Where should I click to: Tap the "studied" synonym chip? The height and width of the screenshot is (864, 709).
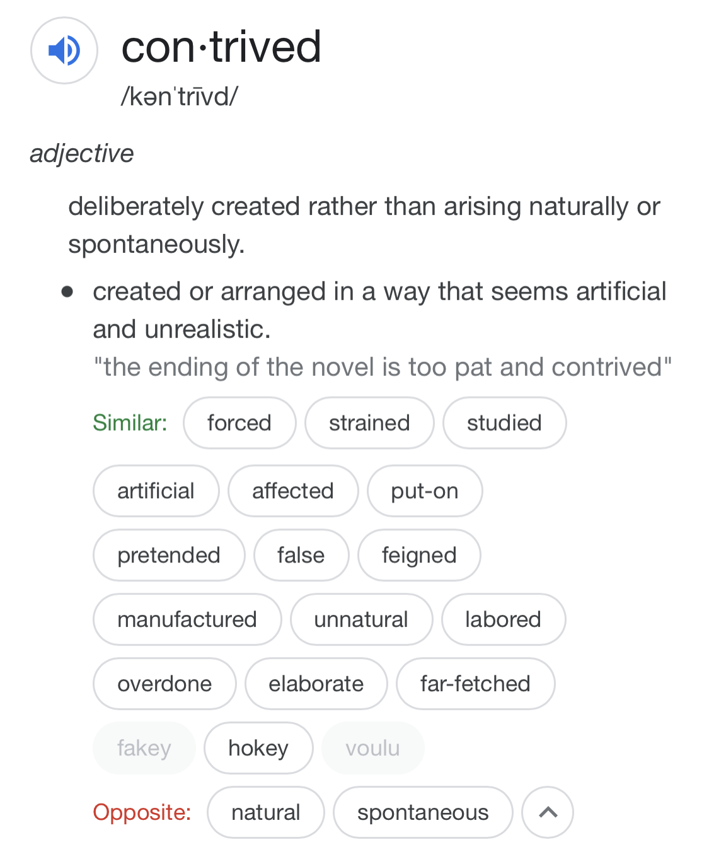pyautogui.click(x=504, y=423)
